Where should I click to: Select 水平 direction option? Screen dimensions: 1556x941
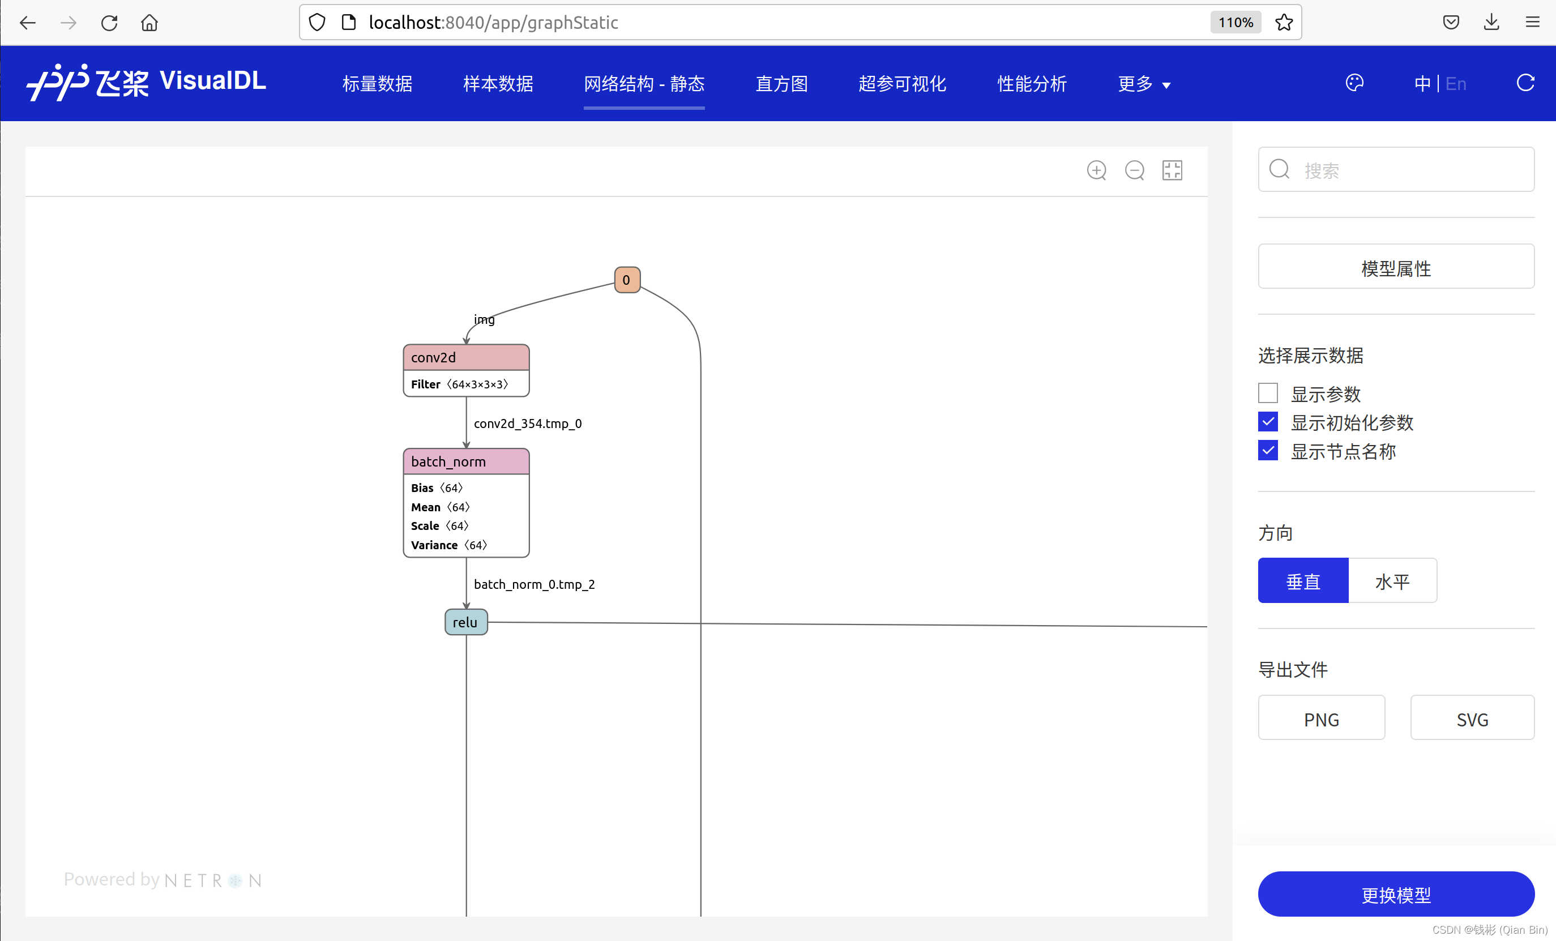click(1392, 581)
